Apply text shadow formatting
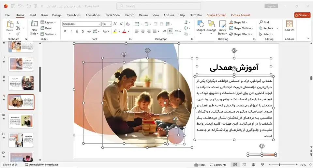Image resolution: width=313 pixels, height=168 pixels. (82, 31)
